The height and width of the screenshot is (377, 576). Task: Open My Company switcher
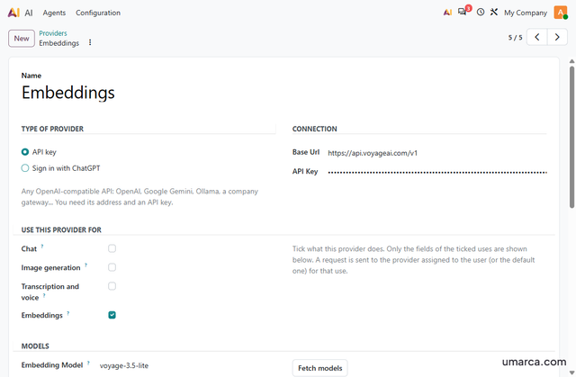point(526,13)
